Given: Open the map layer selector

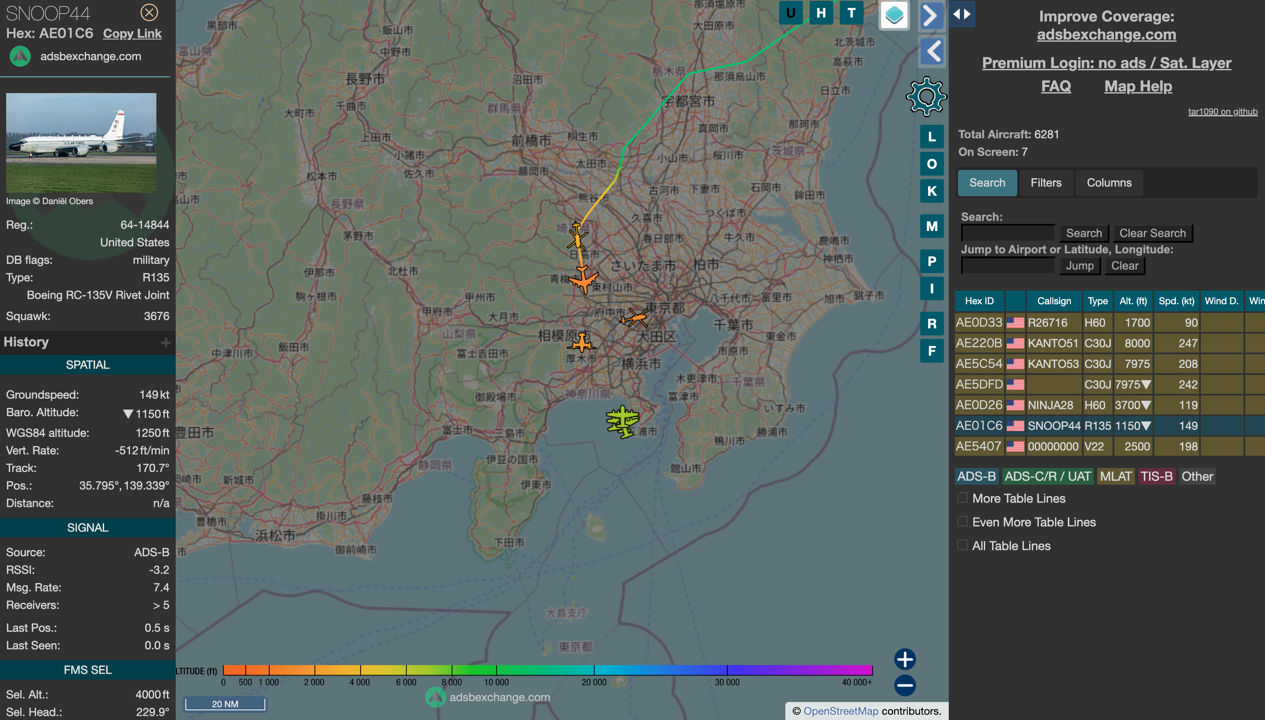Looking at the screenshot, I should (x=894, y=15).
